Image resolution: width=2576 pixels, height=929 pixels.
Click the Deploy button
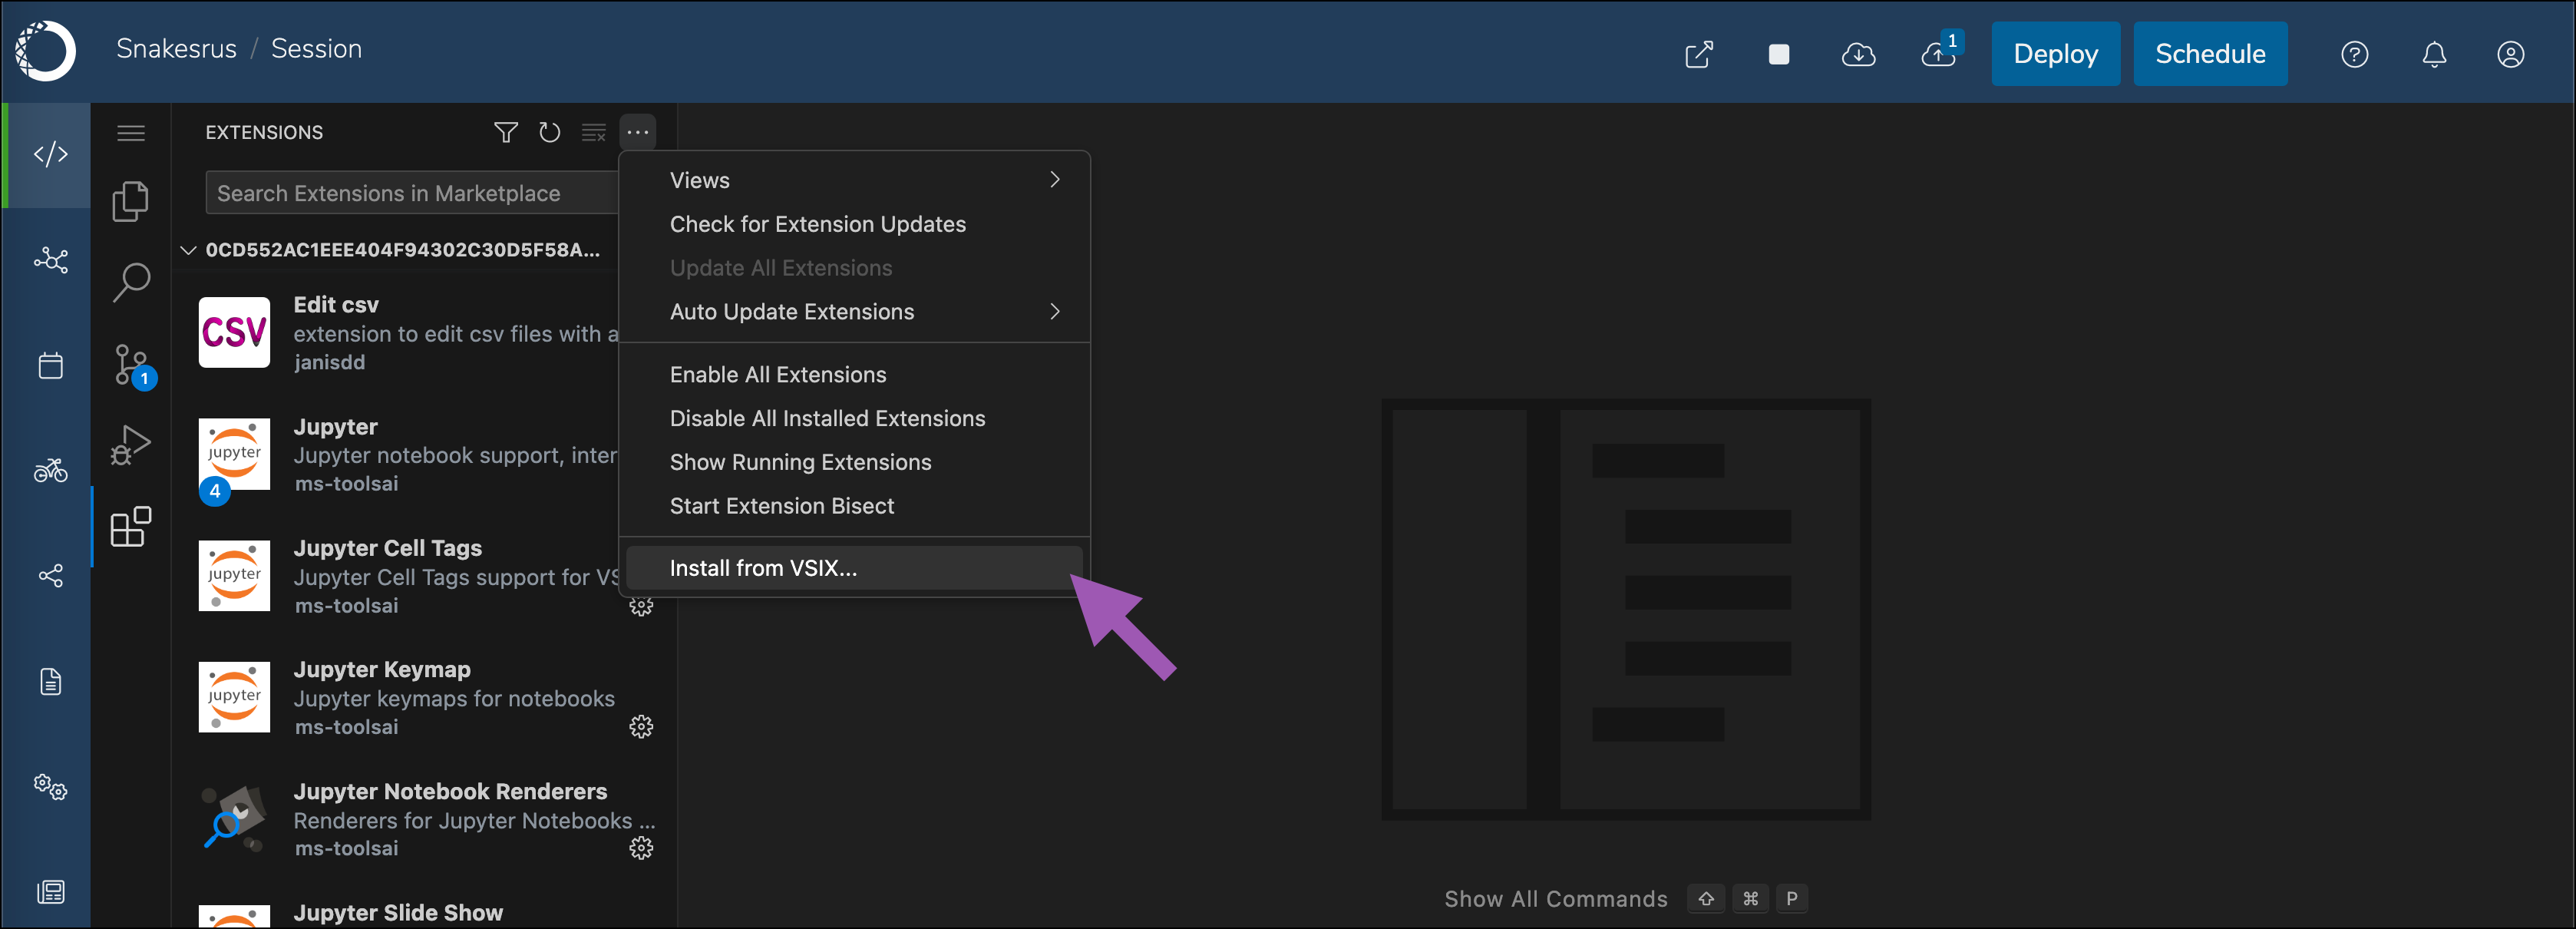point(2055,54)
